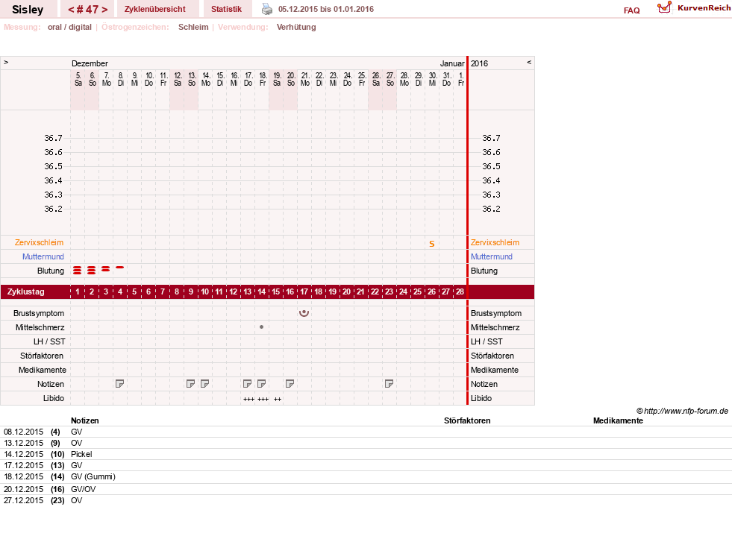The width and height of the screenshot is (732, 539).
Task: Select the note row 08.12.2015 GV
Action: pyautogui.click(x=366, y=432)
